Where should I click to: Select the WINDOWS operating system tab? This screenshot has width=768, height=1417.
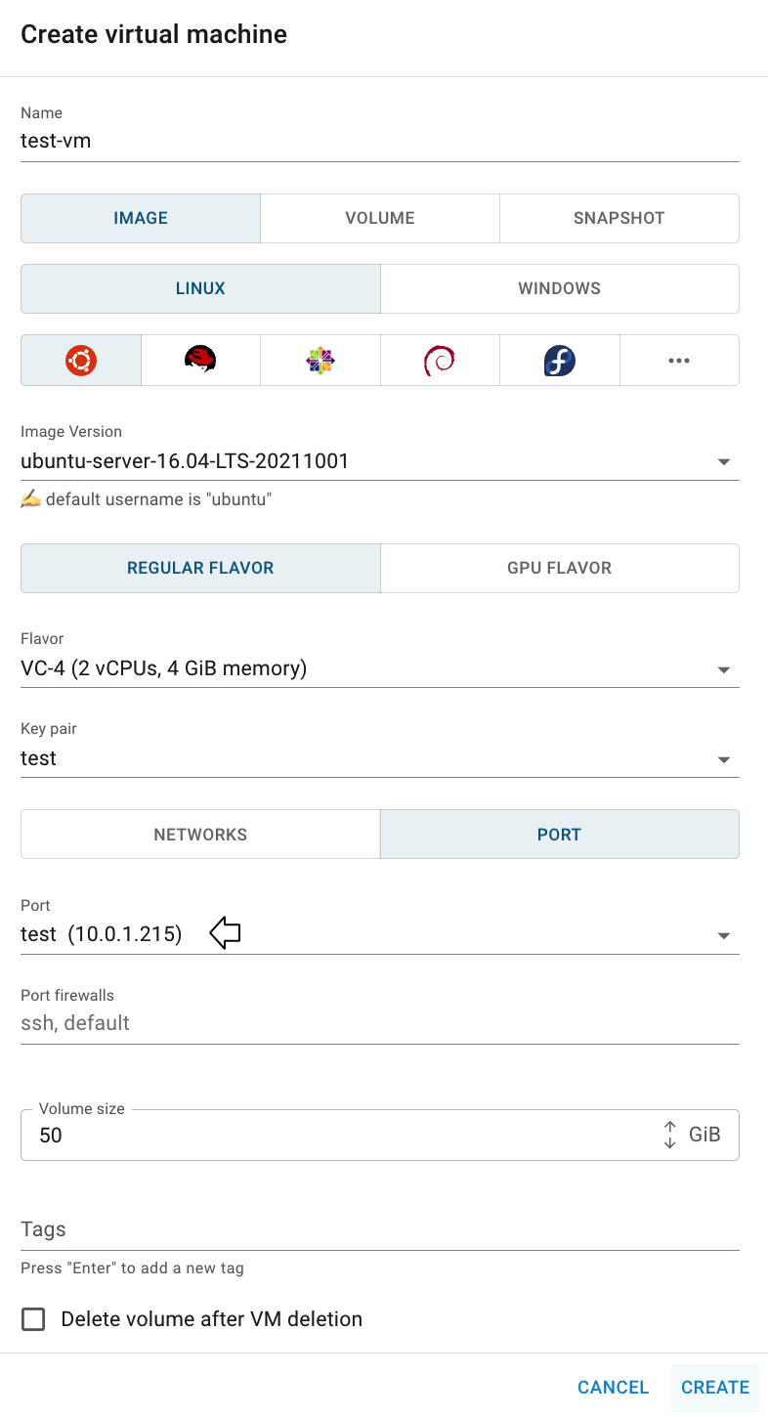[x=559, y=288]
